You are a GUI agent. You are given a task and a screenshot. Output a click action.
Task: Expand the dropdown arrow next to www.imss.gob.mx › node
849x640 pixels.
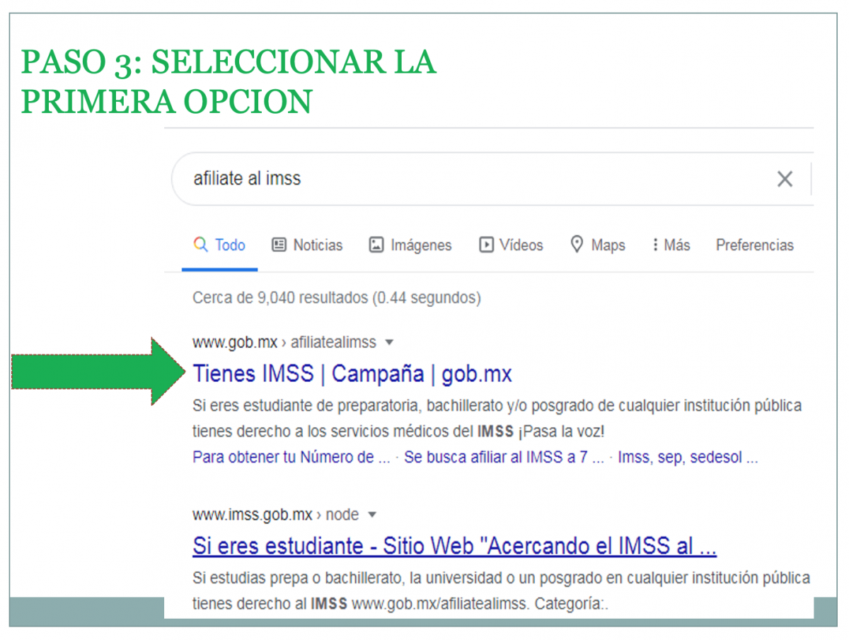[372, 515]
